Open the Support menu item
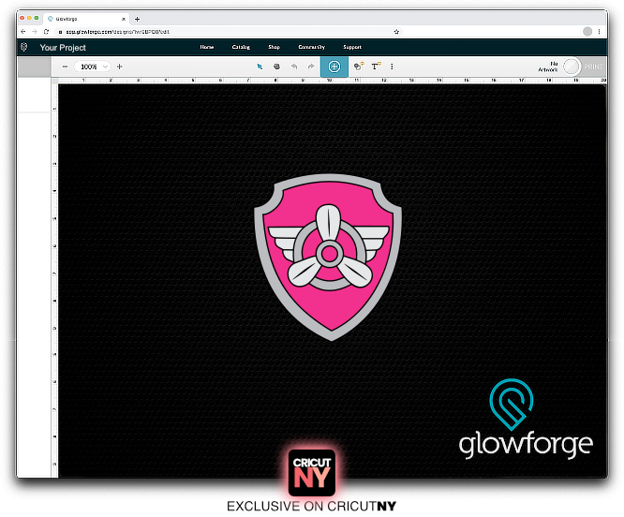The width and height of the screenshot is (624, 517). 352,47
